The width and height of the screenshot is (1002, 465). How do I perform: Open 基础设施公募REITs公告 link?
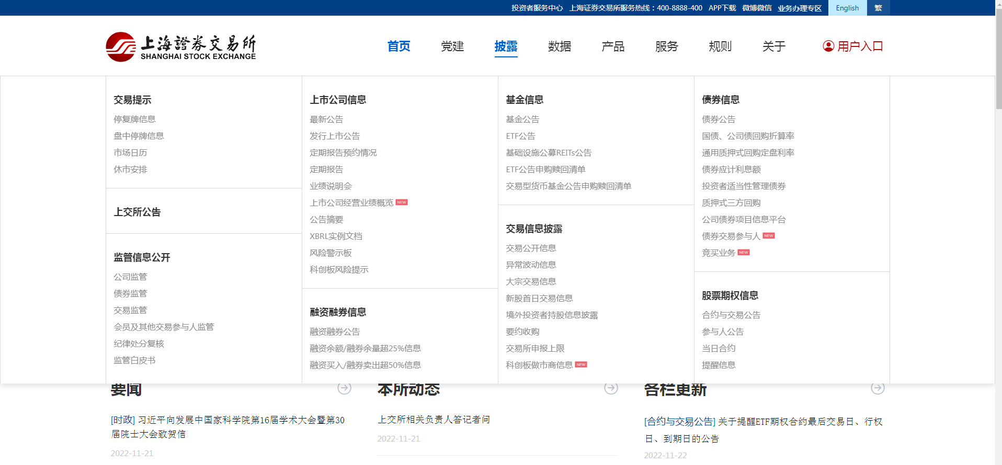tap(549, 152)
